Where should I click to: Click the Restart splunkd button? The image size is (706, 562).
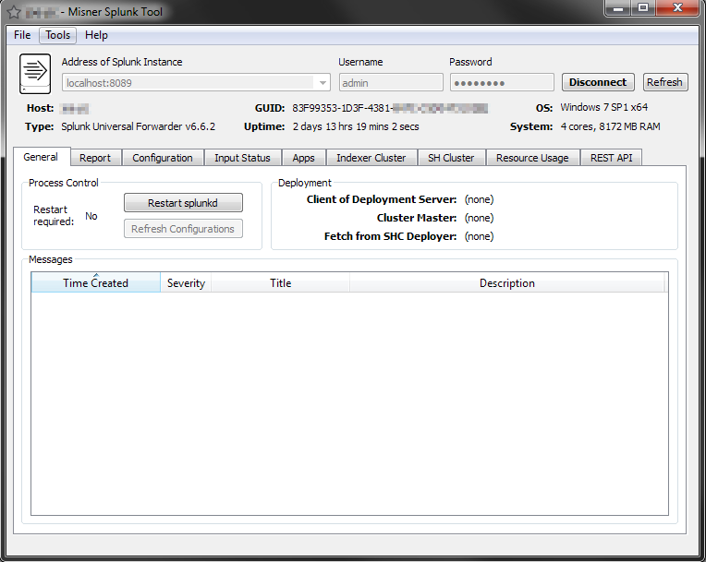[x=183, y=203]
